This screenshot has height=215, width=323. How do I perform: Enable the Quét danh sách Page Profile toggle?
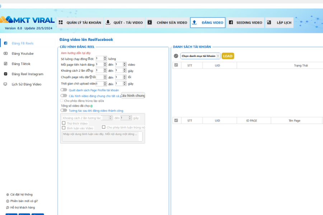click(x=64, y=90)
